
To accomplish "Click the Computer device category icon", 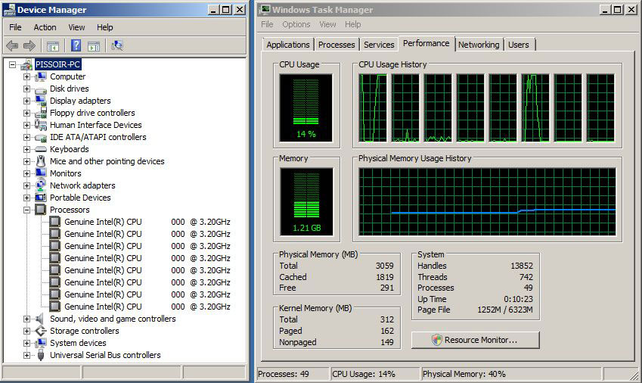I will pyautogui.click(x=41, y=76).
